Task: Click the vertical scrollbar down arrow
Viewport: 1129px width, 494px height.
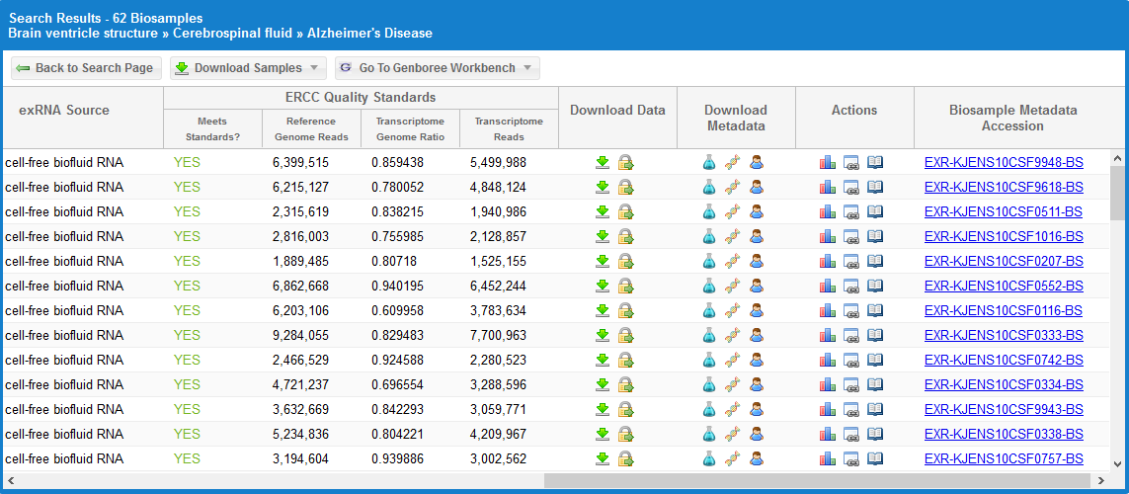Action: [1117, 463]
